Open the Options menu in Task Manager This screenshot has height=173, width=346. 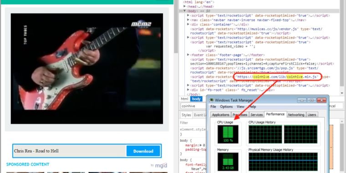pyautogui.click(x=226, y=107)
